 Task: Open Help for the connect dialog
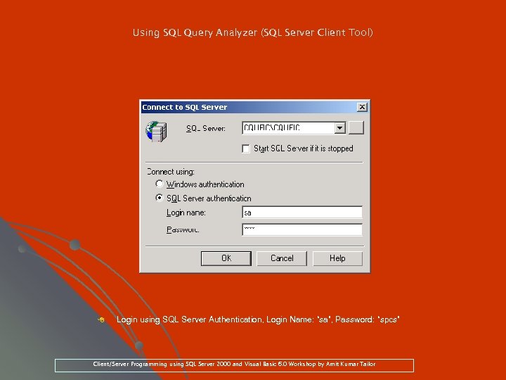click(x=337, y=258)
